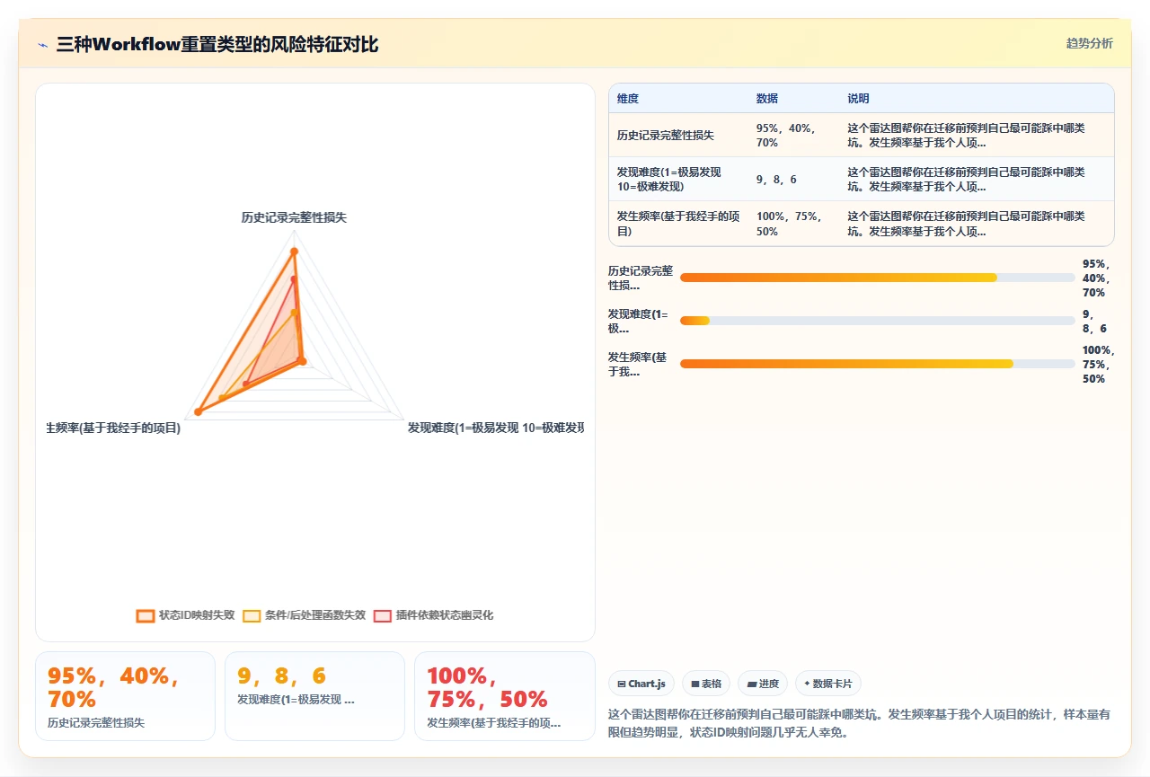Select the 进度 tag chip
This screenshot has width=1150, height=777.
tap(763, 684)
